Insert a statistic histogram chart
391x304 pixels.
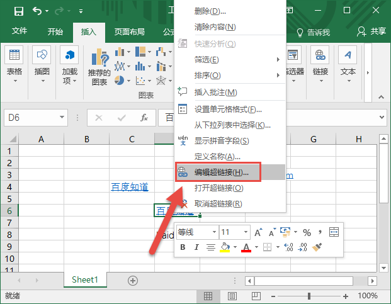click(x=140, y=66)
